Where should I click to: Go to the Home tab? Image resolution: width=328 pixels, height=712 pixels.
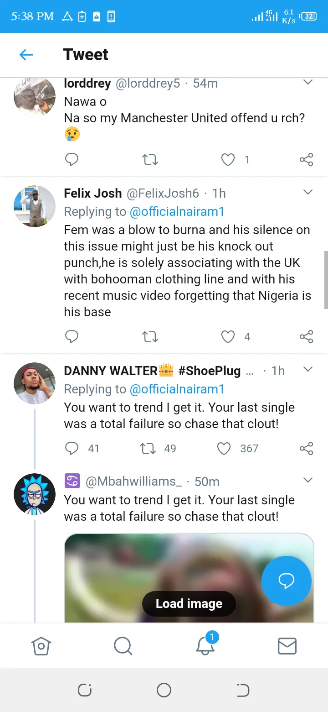(x=41, y=646)
